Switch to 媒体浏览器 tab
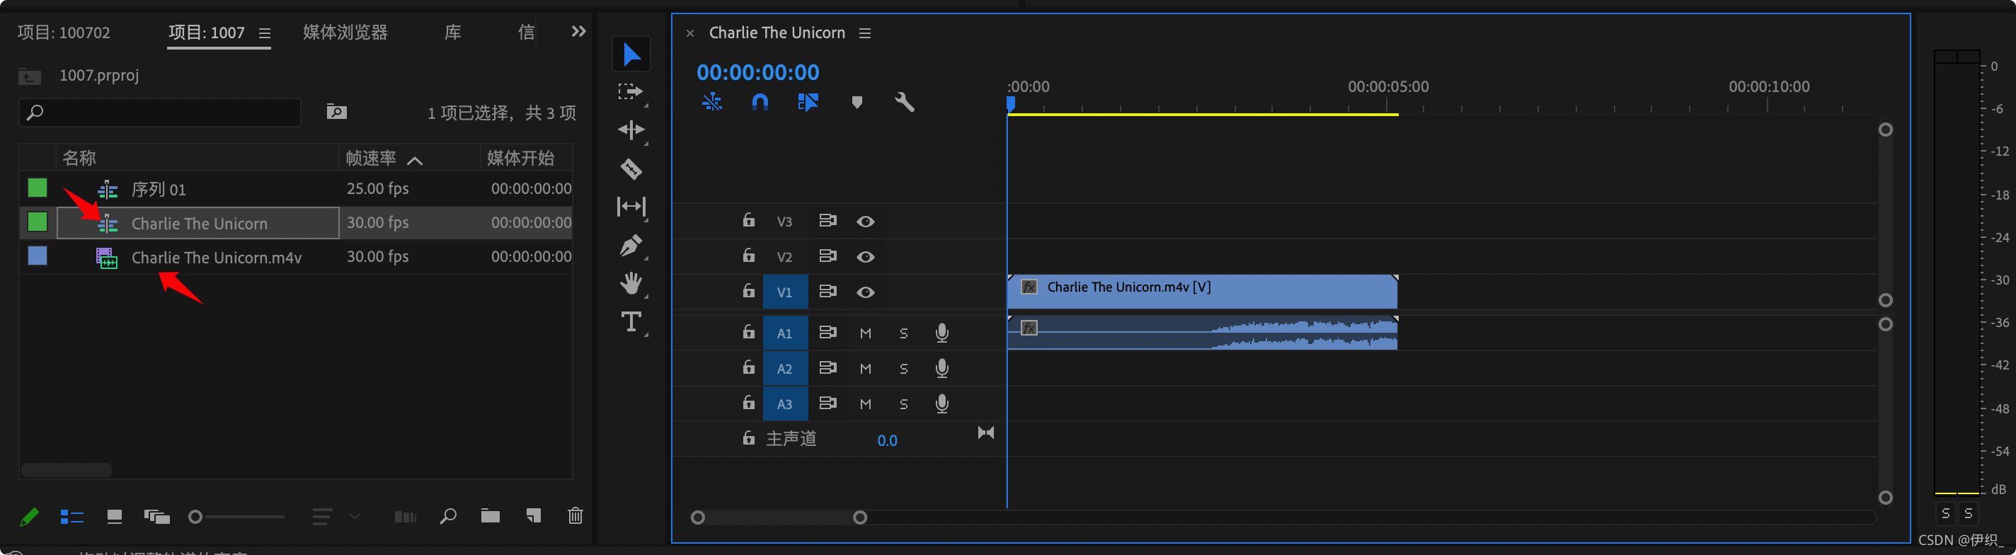Image resolution: width=2016 pixels, height=555 pixels. coord(345,33)
